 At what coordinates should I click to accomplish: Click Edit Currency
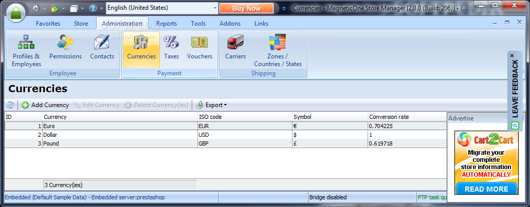pyautogui.click(x=97, y=105)
